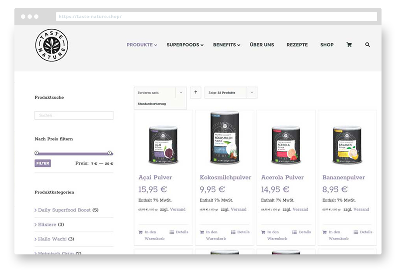Screen dimensions: 399x271
Task: Click the search magnifier icon in header
Action: click(x=368, y=45)
